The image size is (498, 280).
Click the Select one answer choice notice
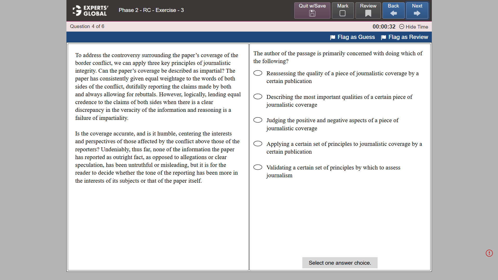339,263
